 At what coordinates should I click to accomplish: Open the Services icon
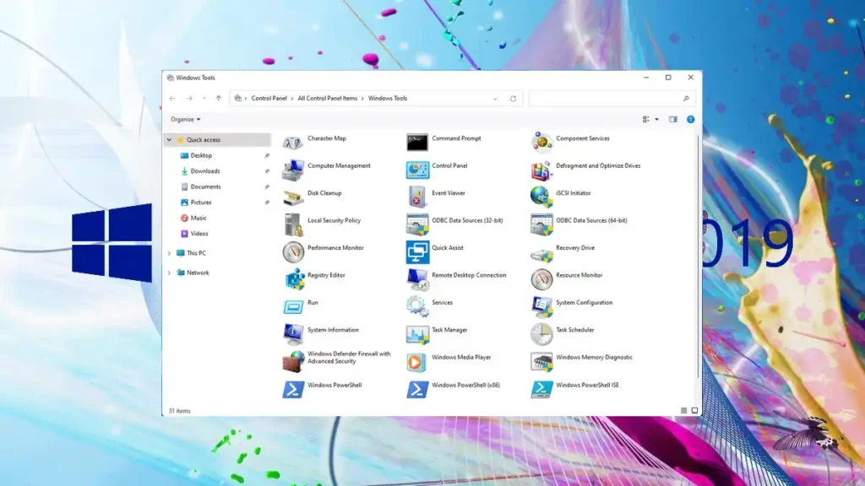click(x=417, y=307)
